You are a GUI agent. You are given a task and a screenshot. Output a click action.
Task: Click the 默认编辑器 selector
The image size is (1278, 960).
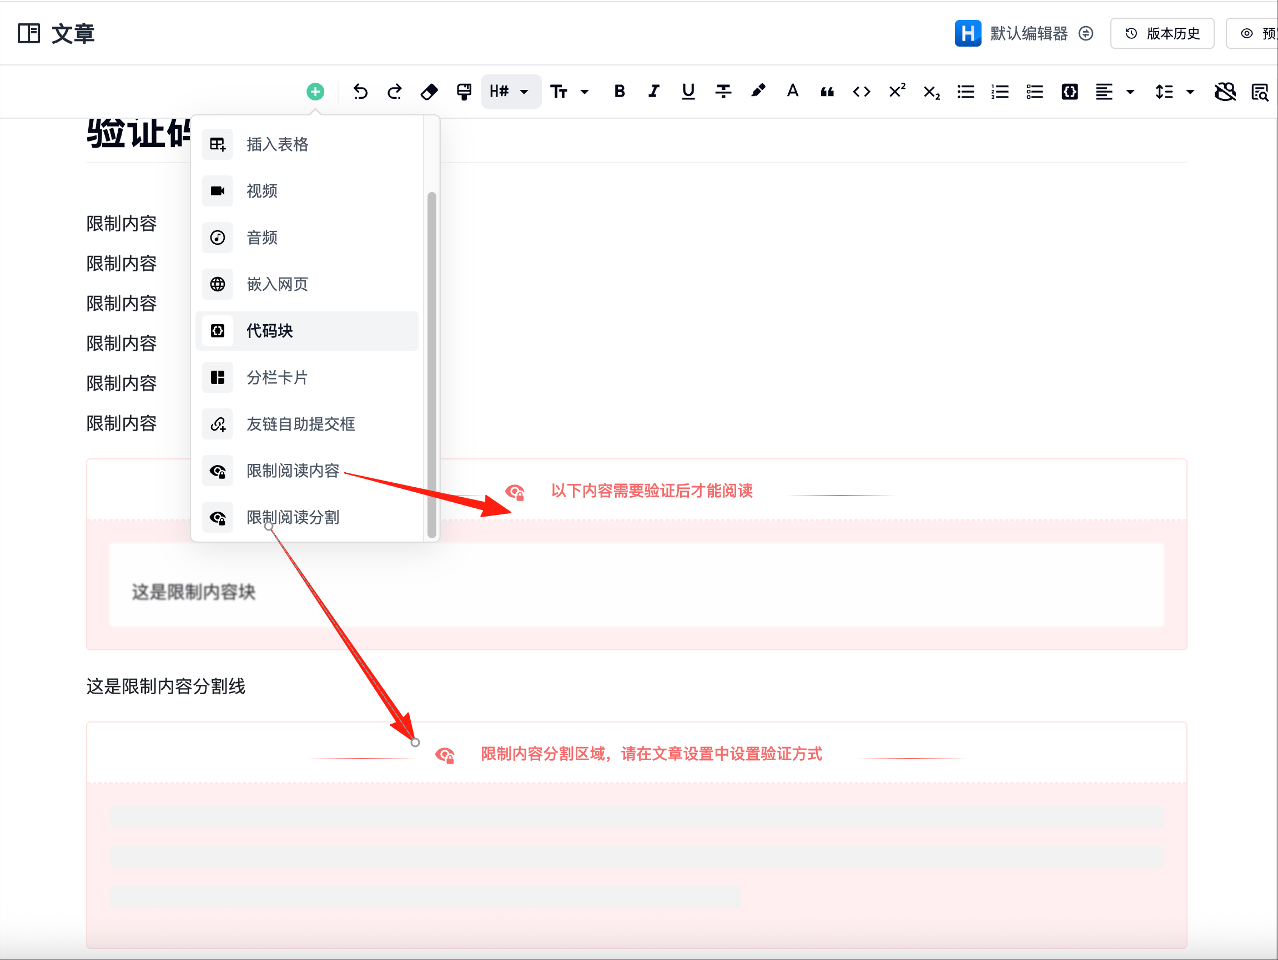coord(1028,33)
